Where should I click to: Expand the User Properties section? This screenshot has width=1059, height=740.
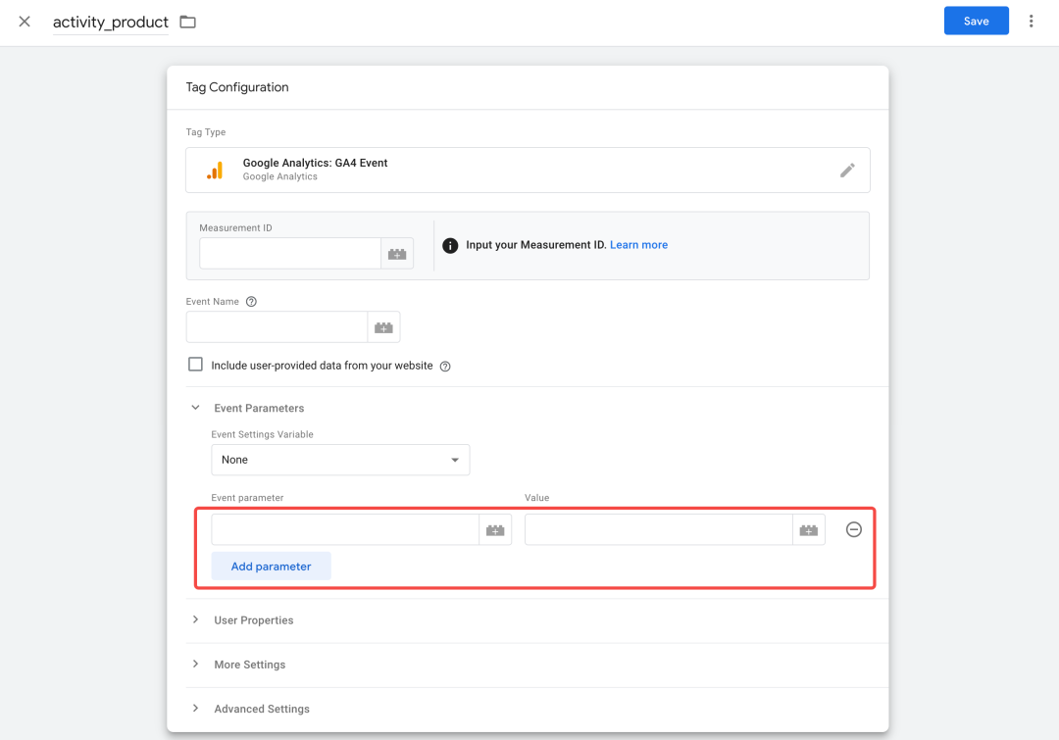(195, 619)
